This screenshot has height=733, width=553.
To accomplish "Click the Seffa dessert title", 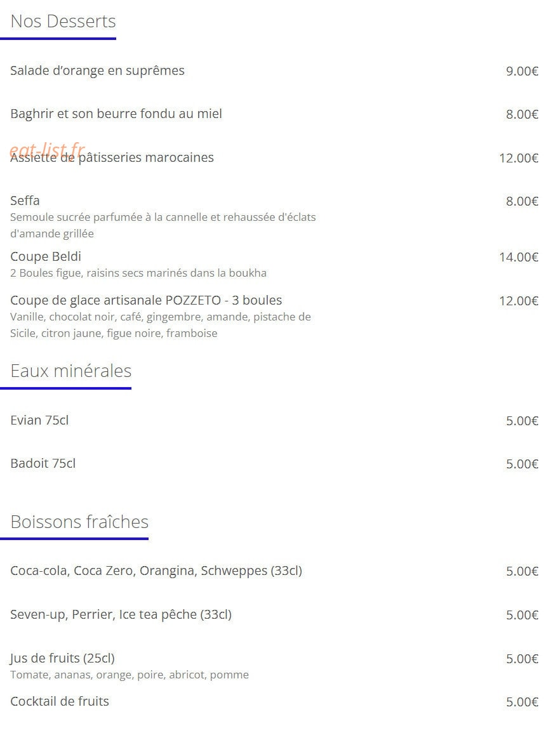I will 25,201.
